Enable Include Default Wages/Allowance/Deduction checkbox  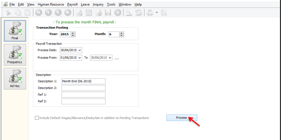[37, 118]
